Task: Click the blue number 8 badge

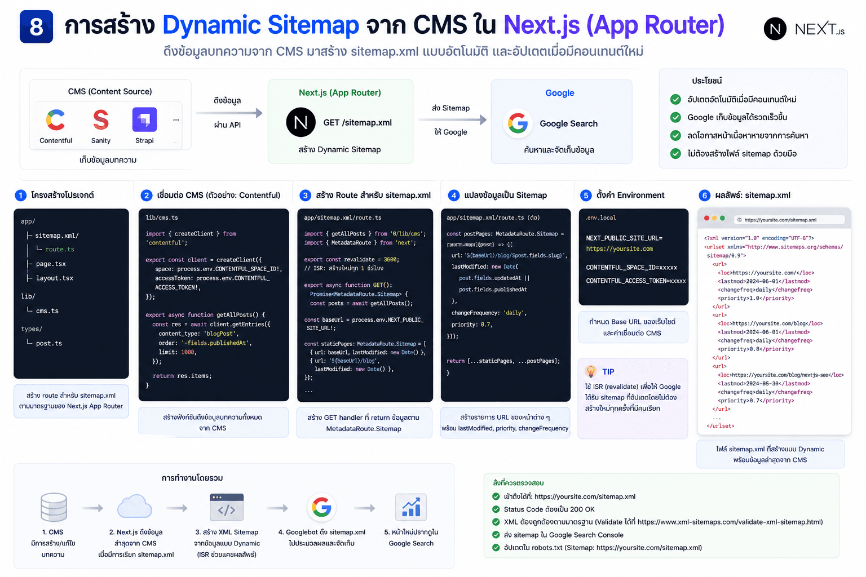Action: coord(36,26)
